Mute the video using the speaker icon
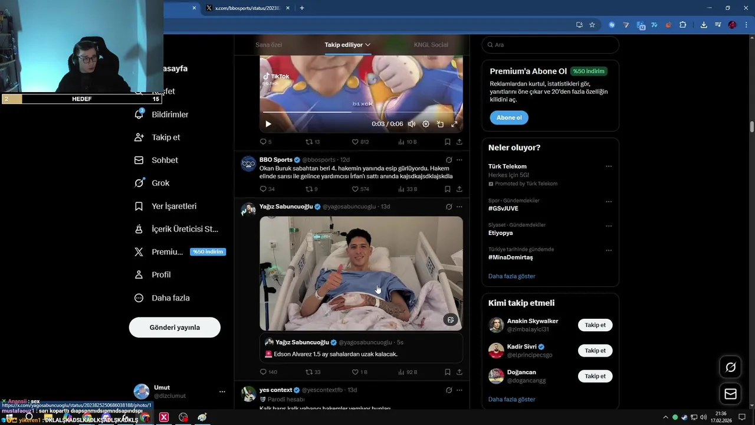This screenshot has height=425, width=755. (x=412, y=124)
